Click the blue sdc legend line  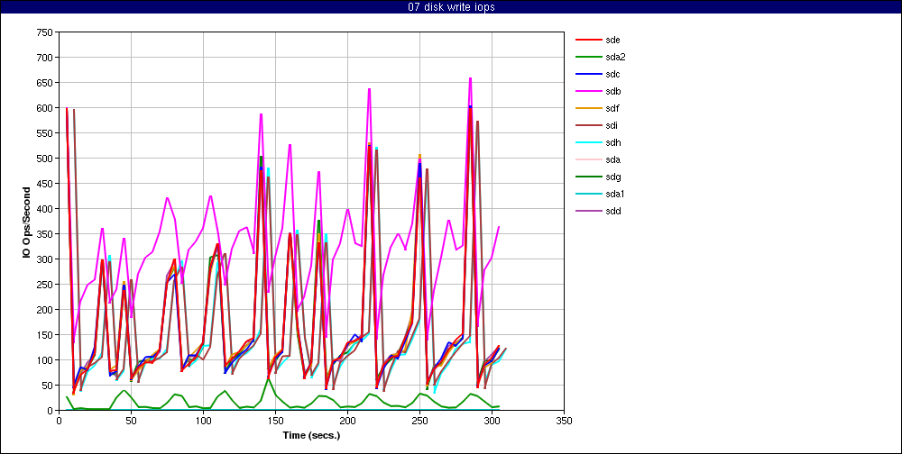pos(587,75)
